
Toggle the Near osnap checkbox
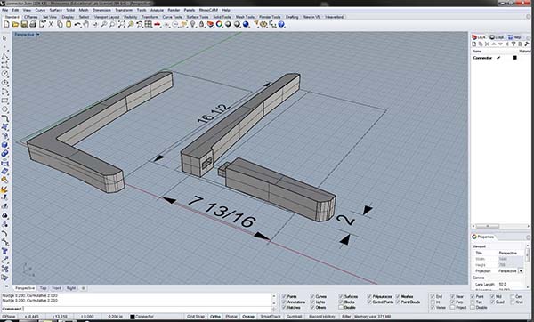[453, 297]
